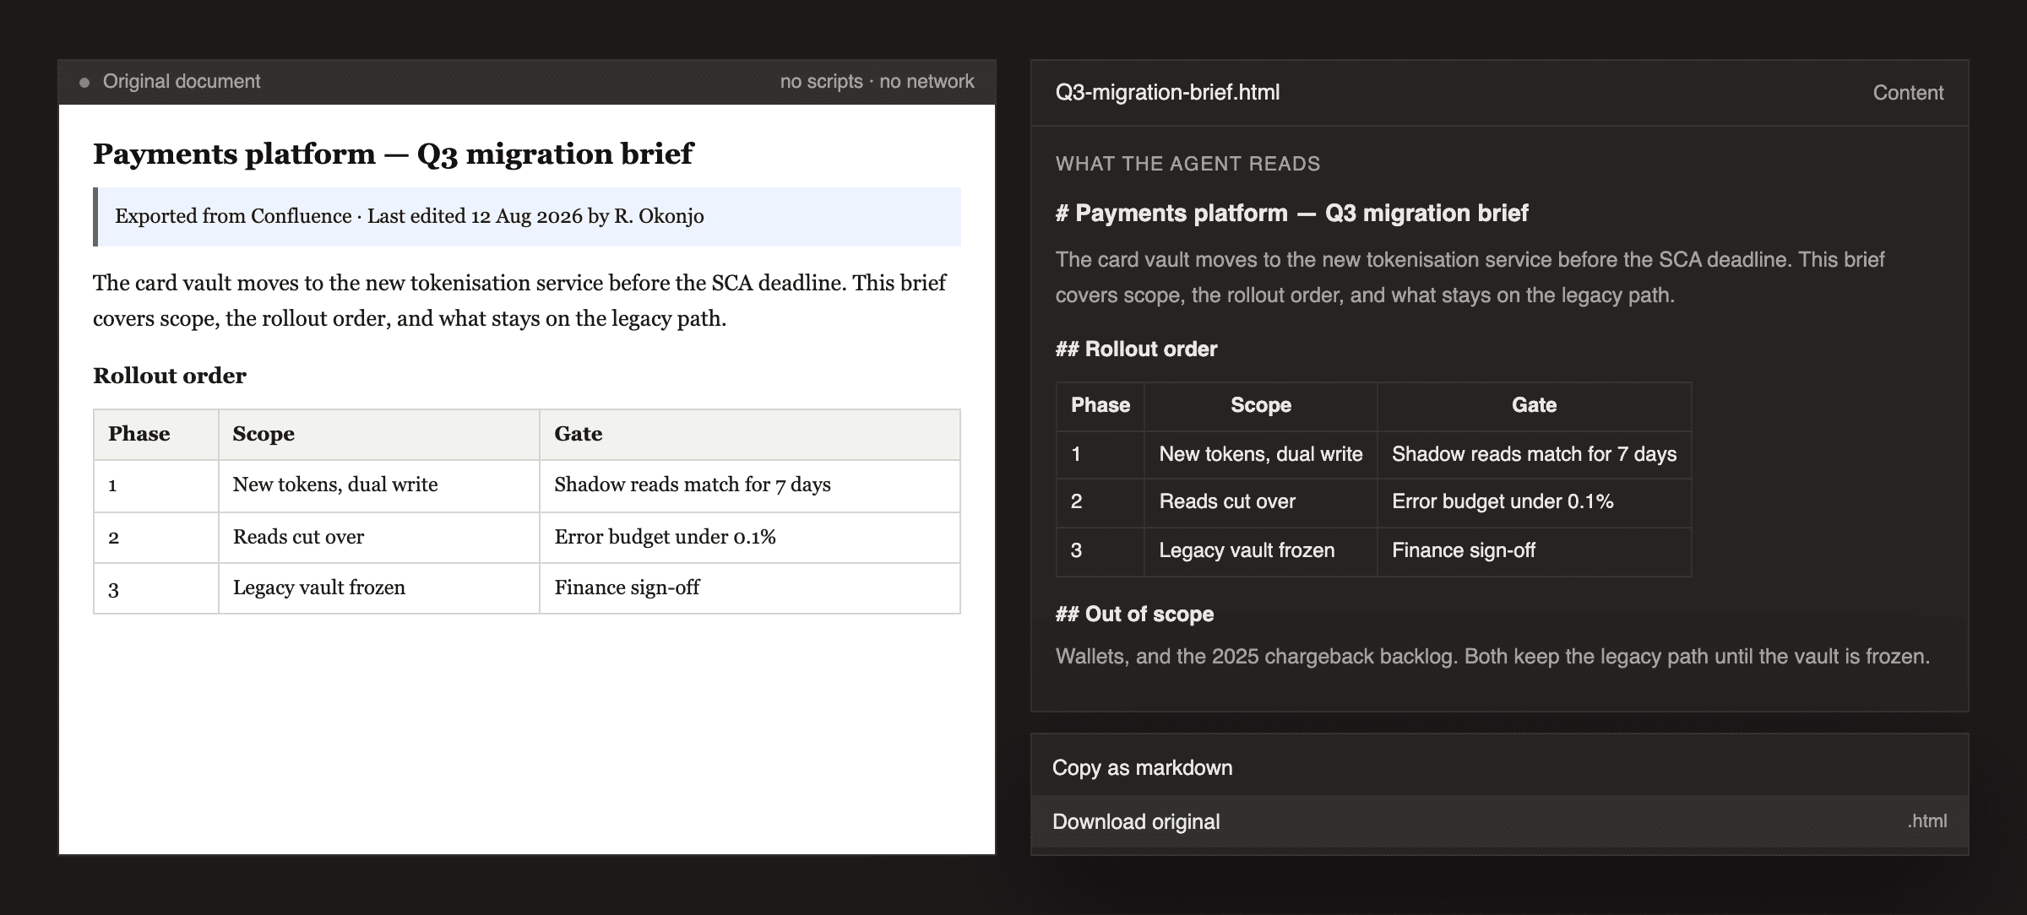This screenshot has width=2027, height=915.
Task: Click 'Reads cut over' in original table
Action: 298,537
